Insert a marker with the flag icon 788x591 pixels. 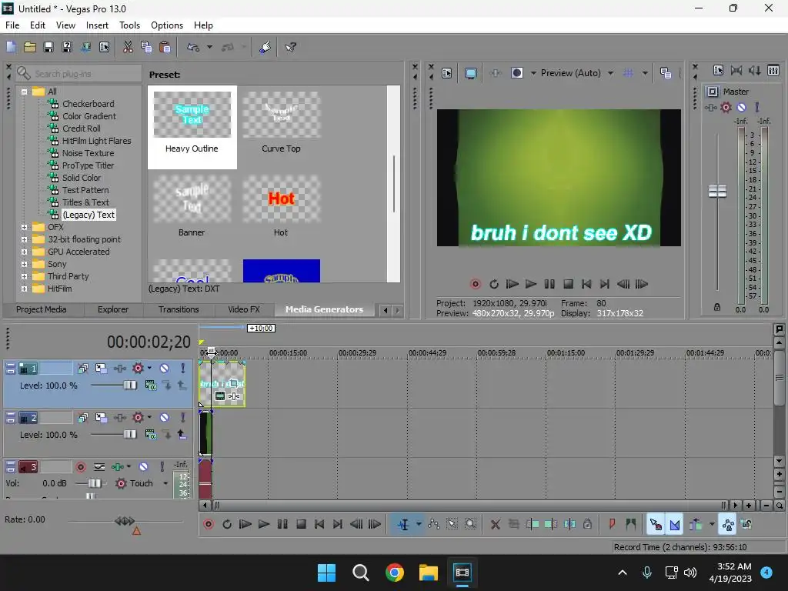(x=612, y=525)
